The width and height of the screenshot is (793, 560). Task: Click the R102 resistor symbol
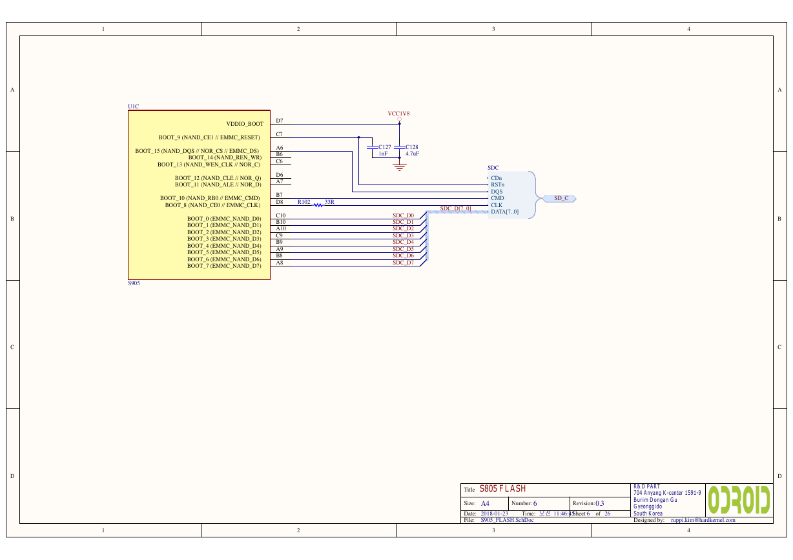click(x=318, y=205)
